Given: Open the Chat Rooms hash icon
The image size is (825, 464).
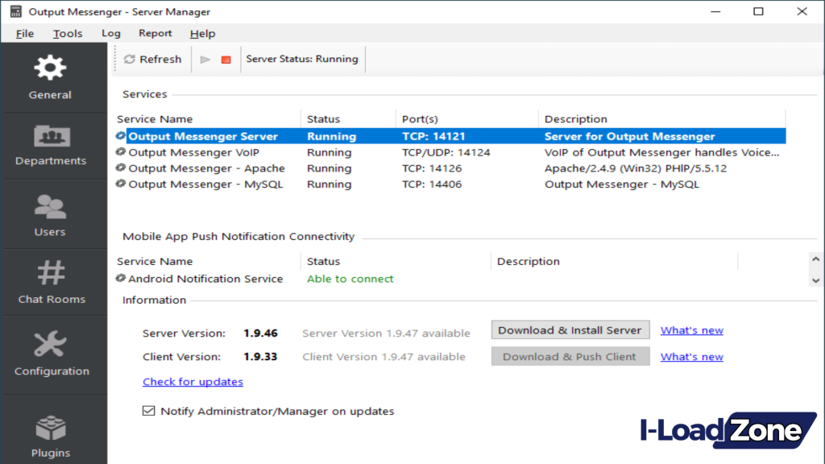Looking at the screenshot, I should click(51, 272).
